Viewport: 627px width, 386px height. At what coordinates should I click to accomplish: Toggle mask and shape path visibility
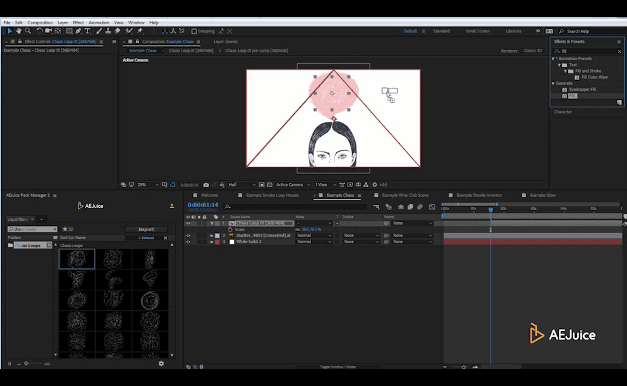pyautogui.click(x=173, y=185)
